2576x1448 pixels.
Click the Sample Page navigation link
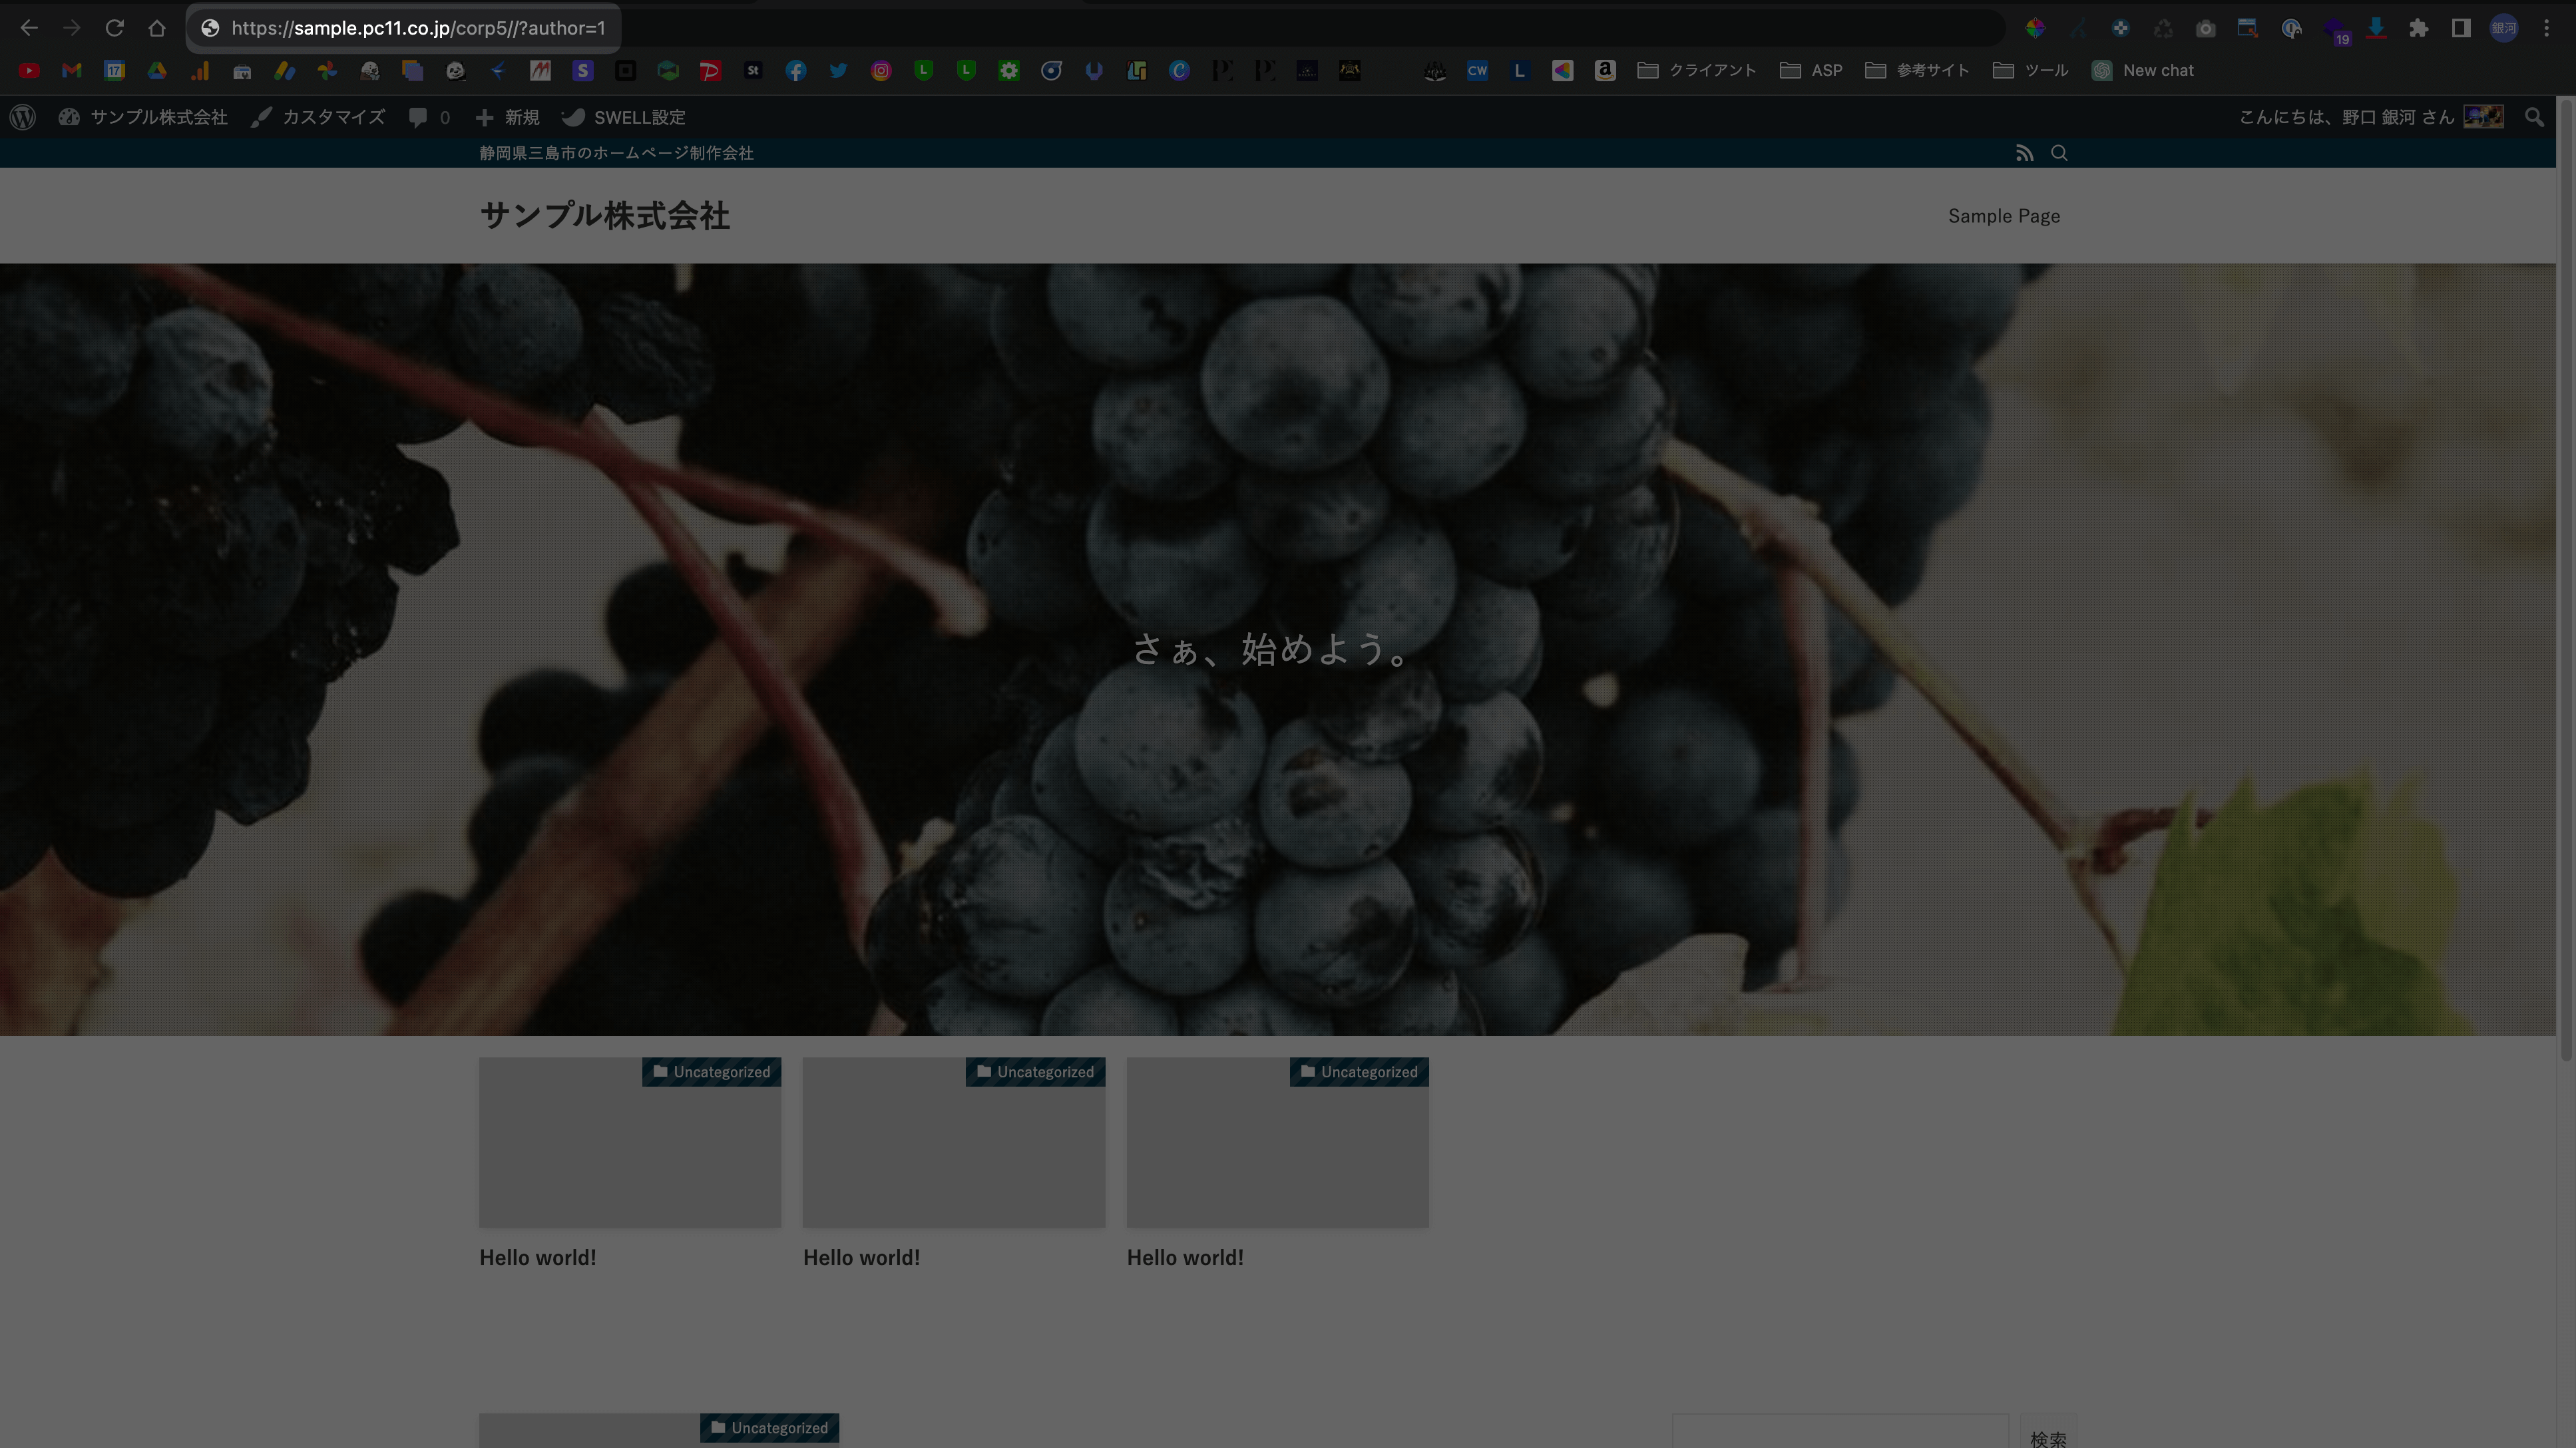point(2003,216)
